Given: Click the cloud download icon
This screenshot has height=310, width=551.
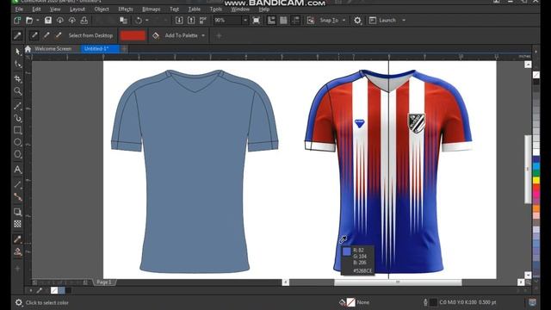Looking at the screenshot, I should pyautogui.click(x=60, y=21).
